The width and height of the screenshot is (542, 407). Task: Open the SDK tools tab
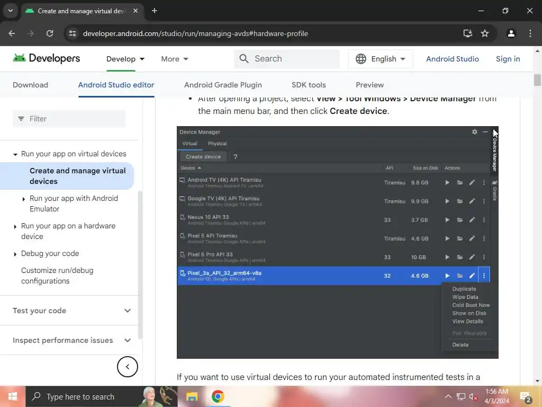[309, 85]
